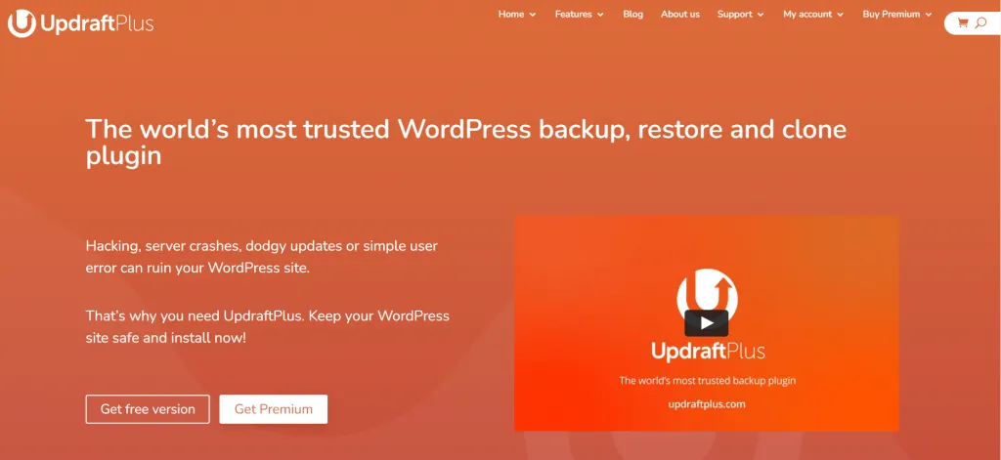Play the UpdraftPlus intro video
The width and height of the screenshot is (1001, 460).
[706, 323]
